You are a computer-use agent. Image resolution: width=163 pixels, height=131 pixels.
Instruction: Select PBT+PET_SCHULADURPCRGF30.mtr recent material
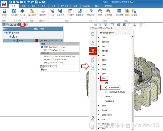(60, 56)
